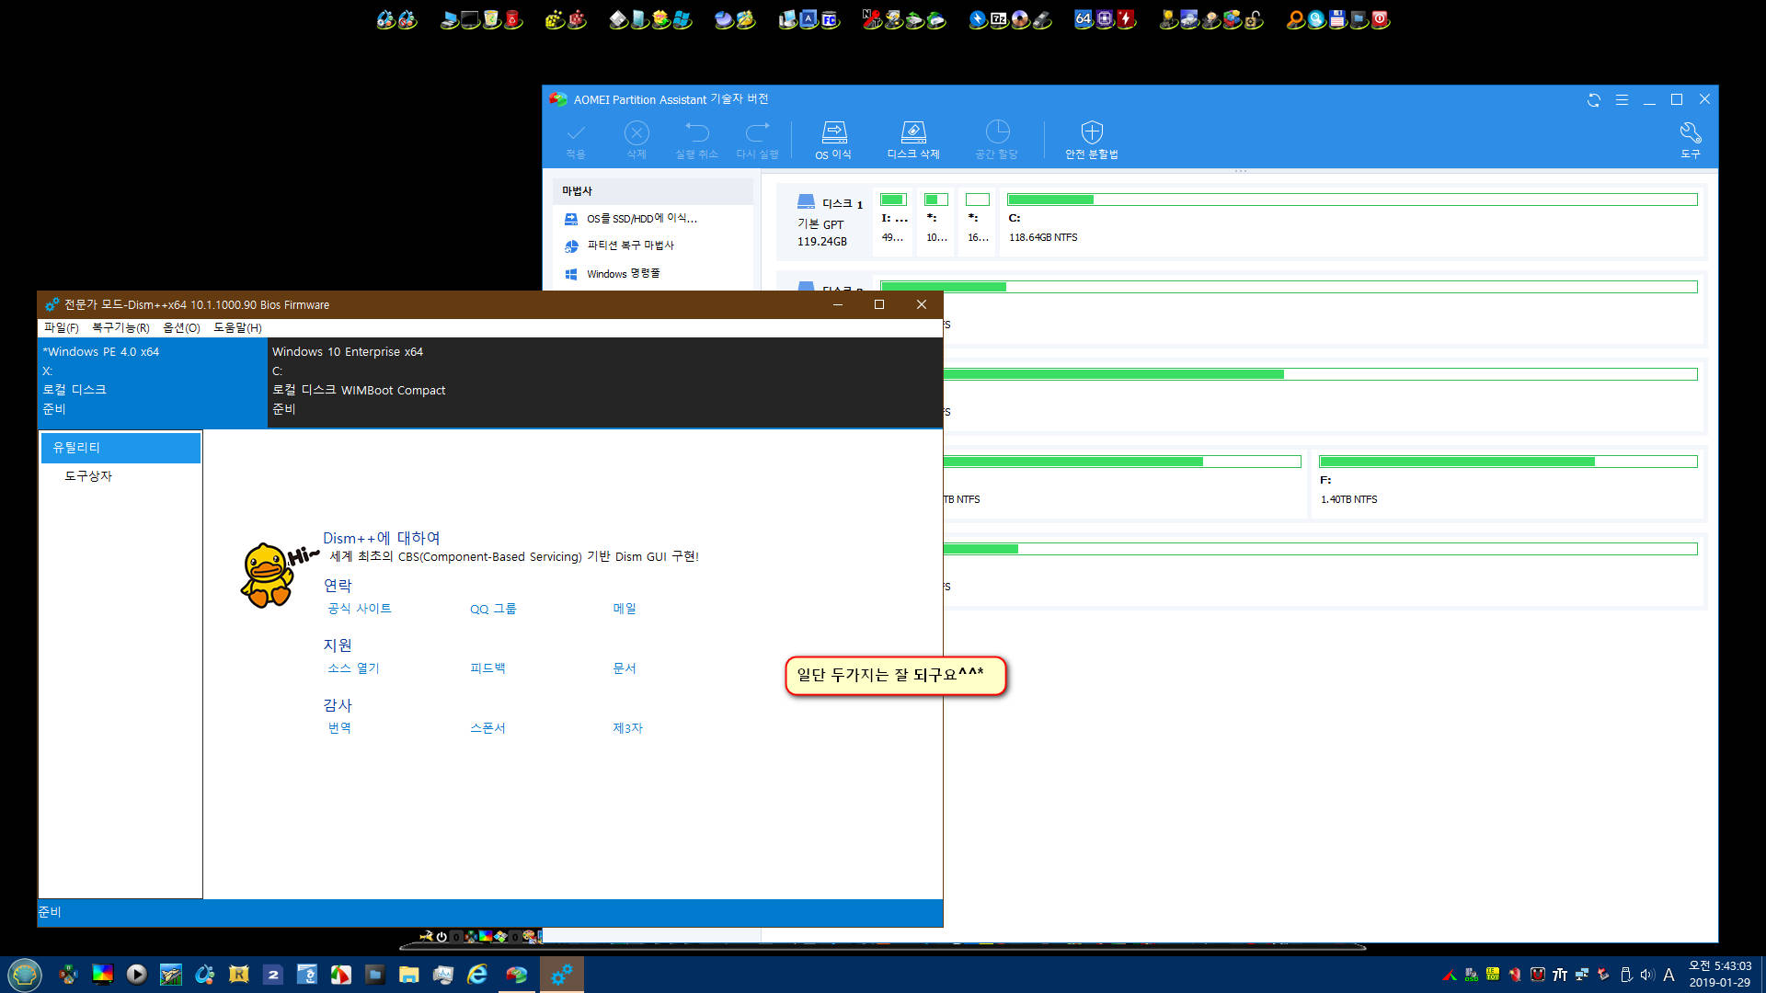Click the 64 icon in top dock
The image size is (1766, 993).
tap(1084, 19)
